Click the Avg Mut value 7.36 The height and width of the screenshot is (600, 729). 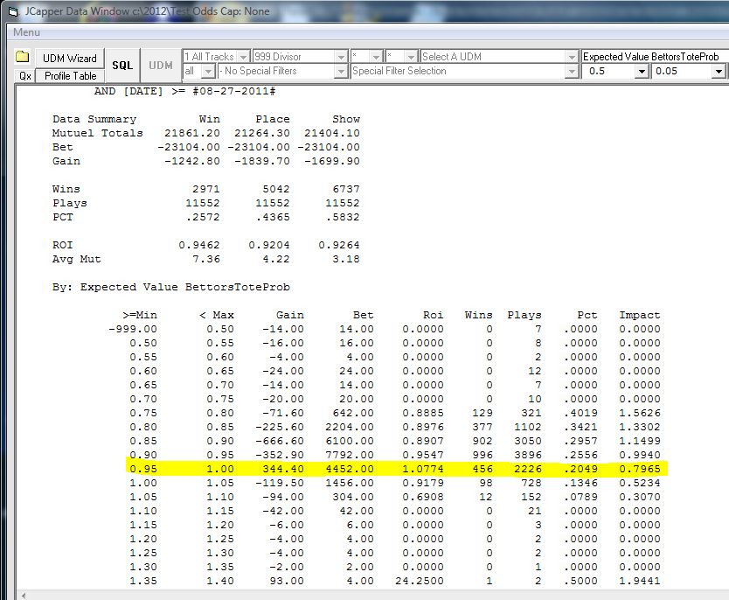pos(206,259)
